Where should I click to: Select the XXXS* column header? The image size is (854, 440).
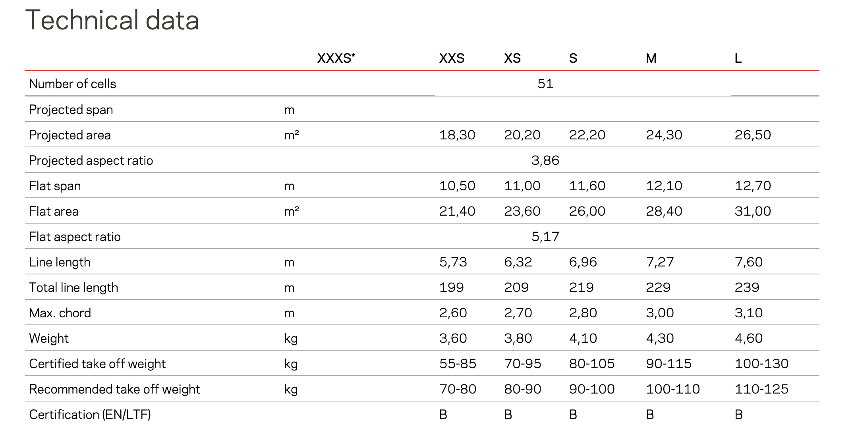tap(336, 58)
